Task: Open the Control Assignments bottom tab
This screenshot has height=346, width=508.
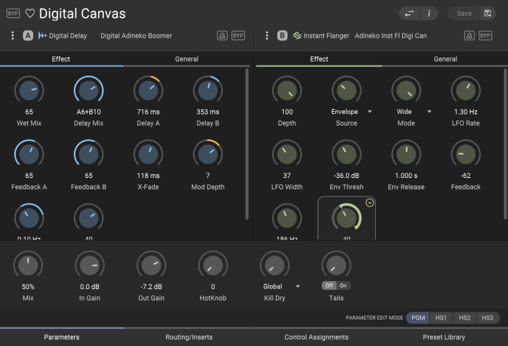Action: click(x=317, y=337)
